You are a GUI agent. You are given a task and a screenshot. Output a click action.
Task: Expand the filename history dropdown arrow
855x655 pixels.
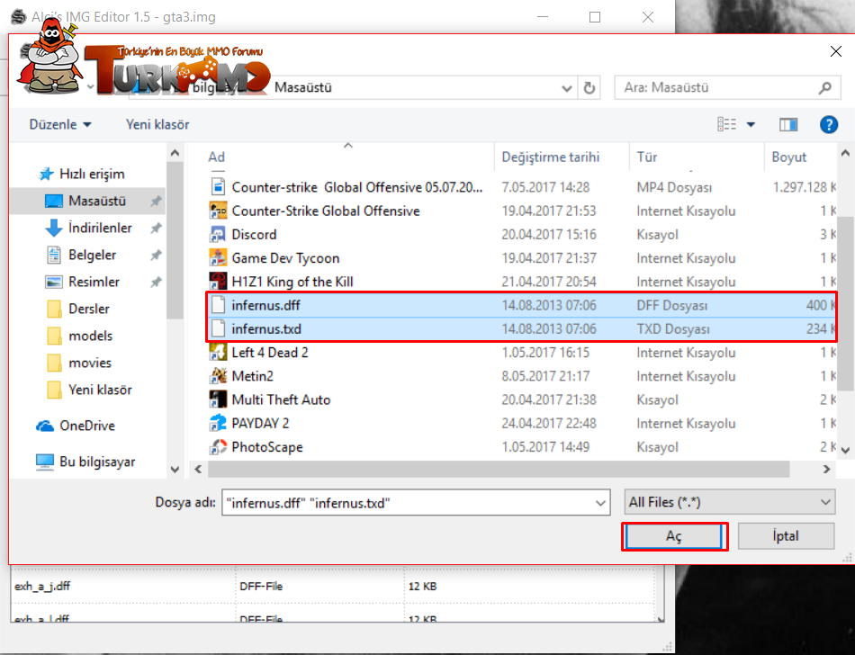click(601, 503)
